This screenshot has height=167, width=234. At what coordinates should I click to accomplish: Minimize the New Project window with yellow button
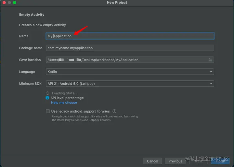tap(9, 3)
